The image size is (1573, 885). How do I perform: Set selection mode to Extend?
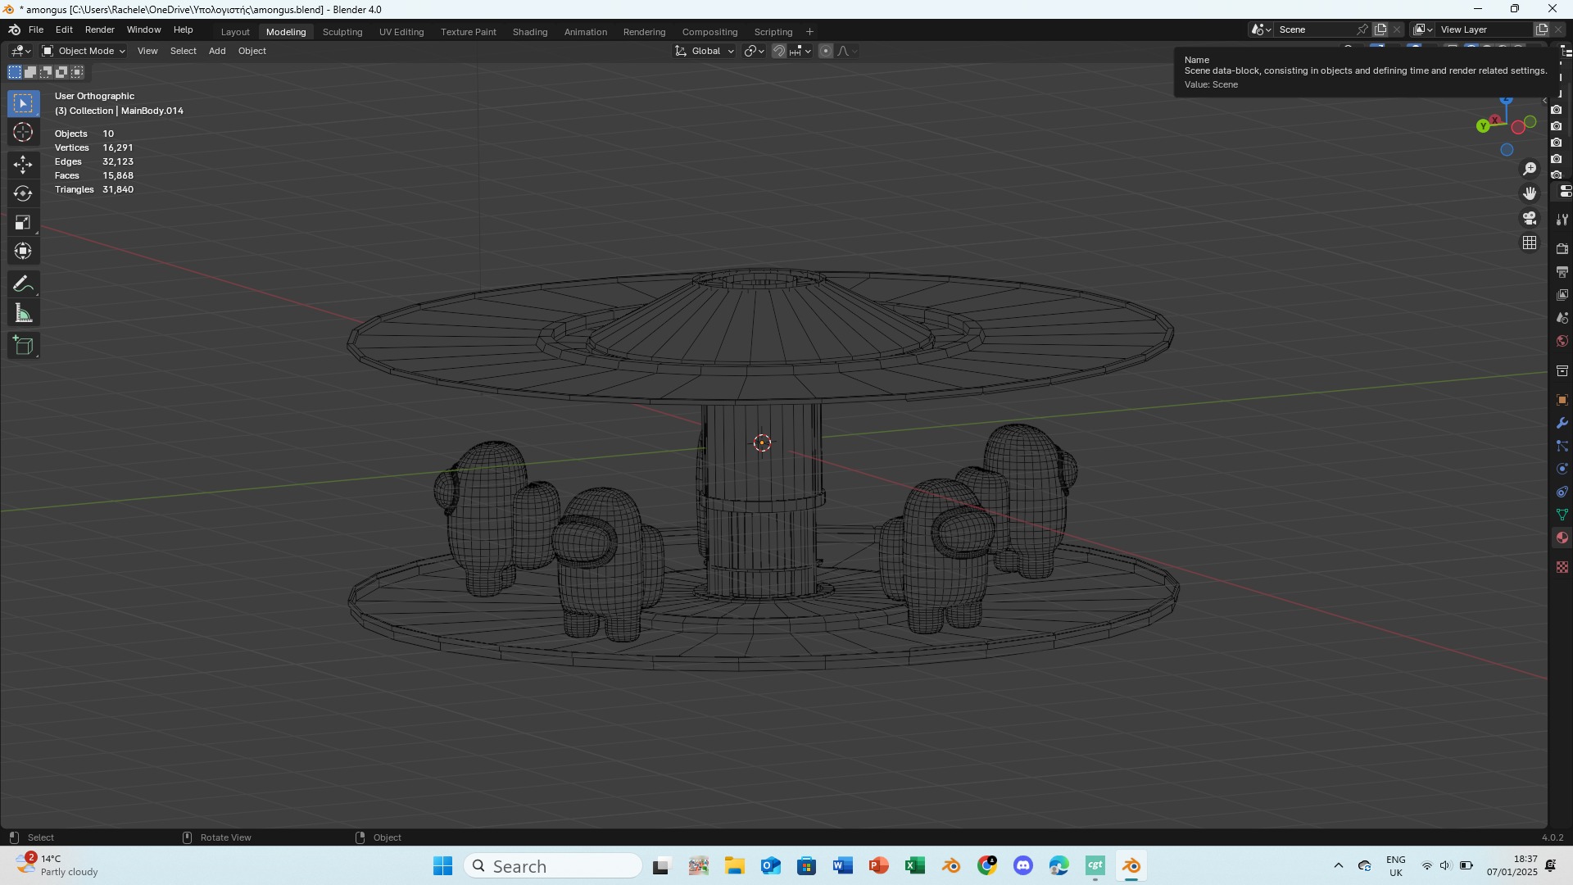(30, 72)
